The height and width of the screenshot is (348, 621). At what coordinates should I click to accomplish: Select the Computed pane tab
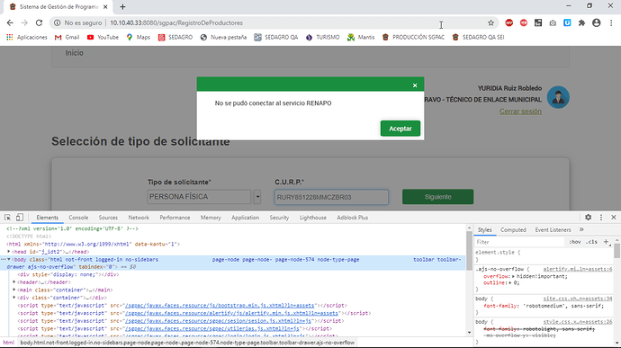coord(513,229)
